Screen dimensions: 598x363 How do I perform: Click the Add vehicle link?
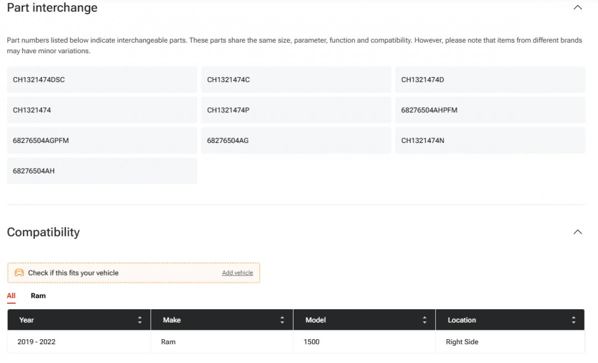coord(237,273)
